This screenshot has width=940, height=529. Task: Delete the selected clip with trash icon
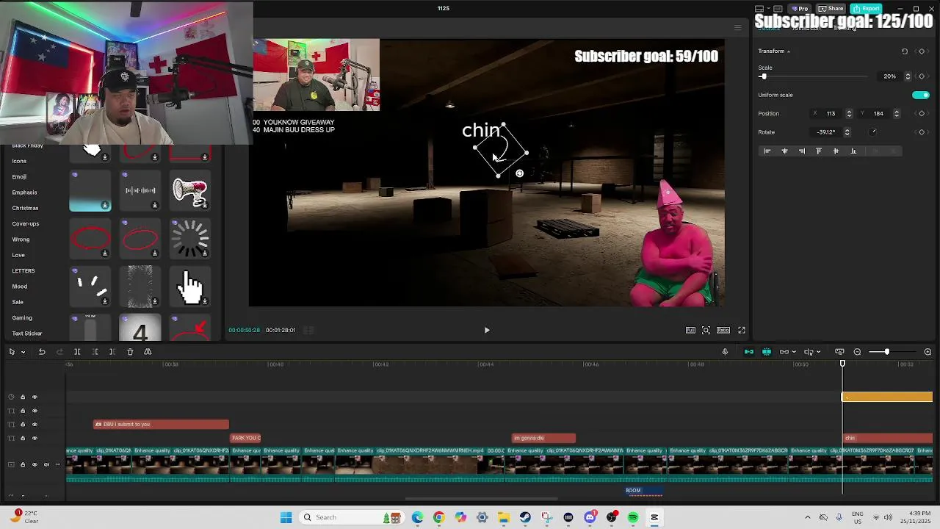point(130,352)
